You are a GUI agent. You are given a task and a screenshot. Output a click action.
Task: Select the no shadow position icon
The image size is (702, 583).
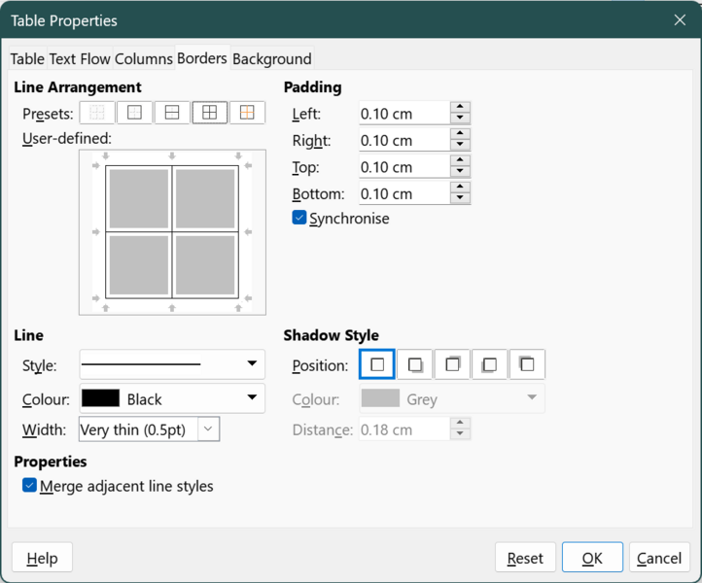pyautogui.click(x=377, y=364)
